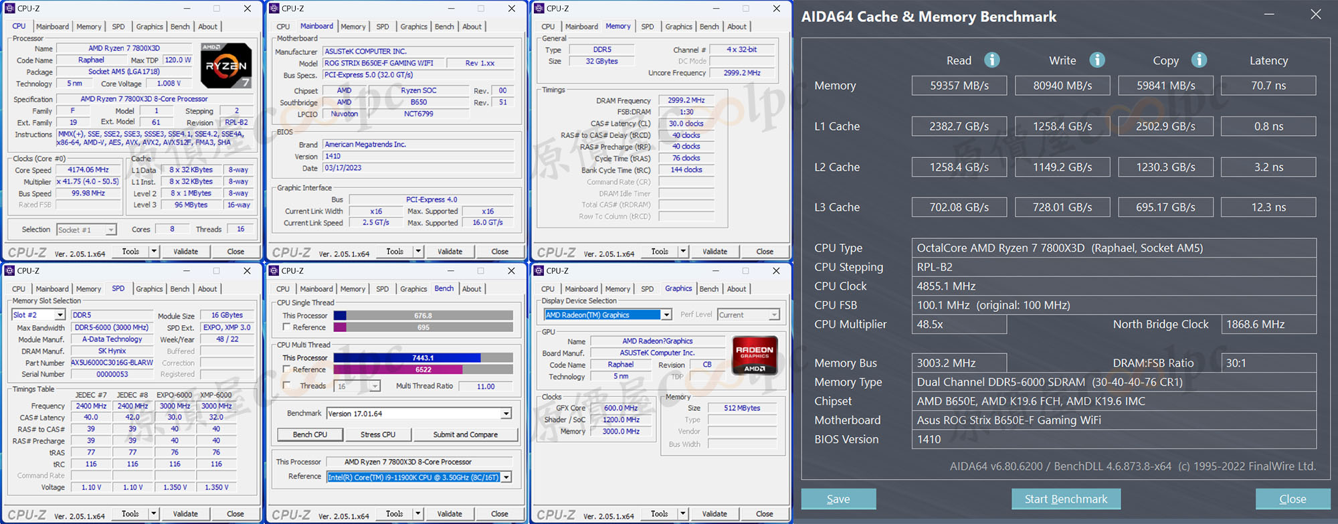Expand the Tools dropdown arrow in the CPU window
Viewport: 1338px width, 524px height.
pos(154,252)
